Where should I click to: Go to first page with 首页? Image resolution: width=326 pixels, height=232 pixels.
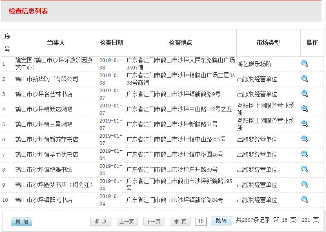[100, 221]
